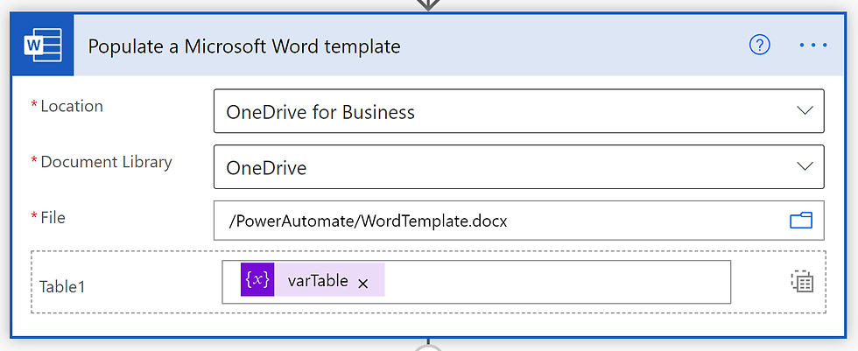The width and height of the screenshot is (858, 351).
Task: Click the File label
Action: tap(53, 218)
